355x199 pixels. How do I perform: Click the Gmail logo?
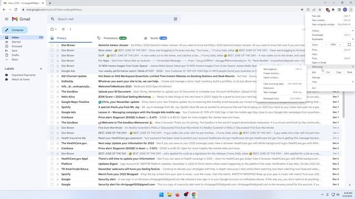pyautogui.click(x=21, y=19)
